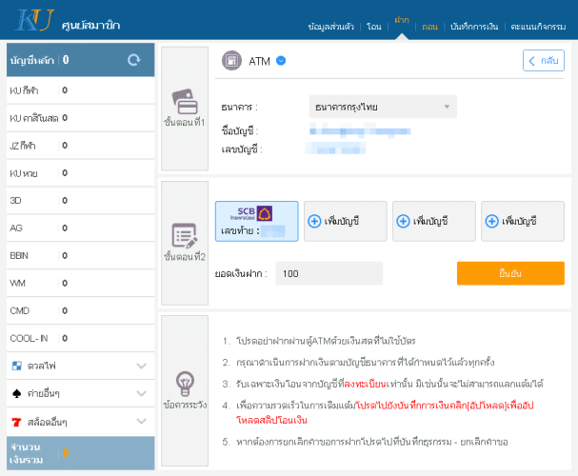This screenshot has height=476, width=578.
Task: Click the ยอดเงินฝาก amount field
Action: [x=329, y=273]
